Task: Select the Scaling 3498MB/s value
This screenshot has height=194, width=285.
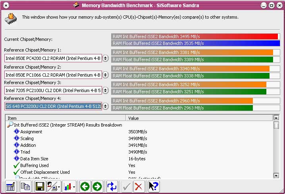Action: pyautogui.click(x=138, y=138)
